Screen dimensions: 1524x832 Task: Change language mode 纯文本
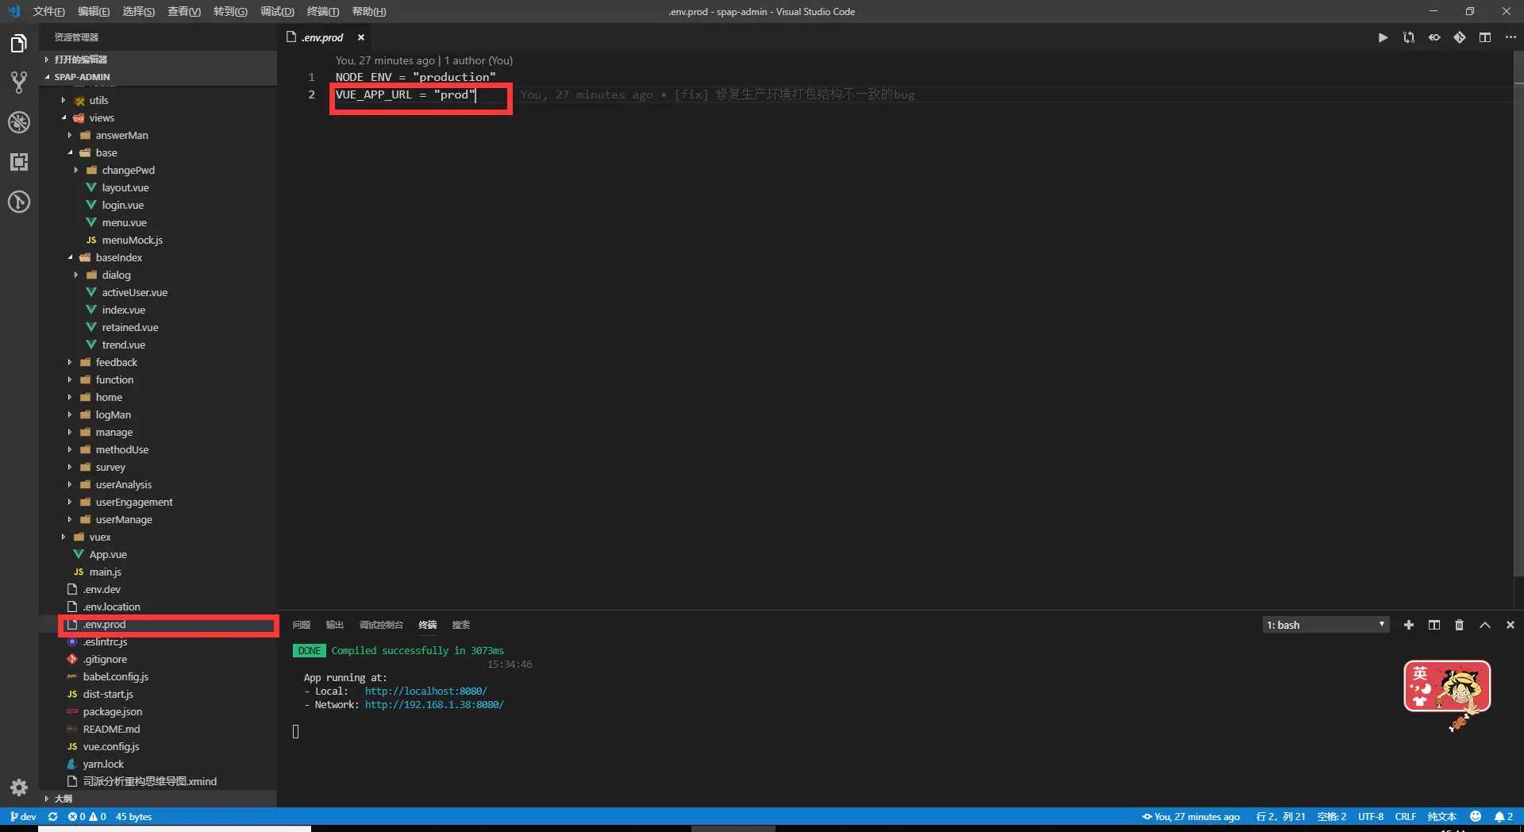(1442, 816)
